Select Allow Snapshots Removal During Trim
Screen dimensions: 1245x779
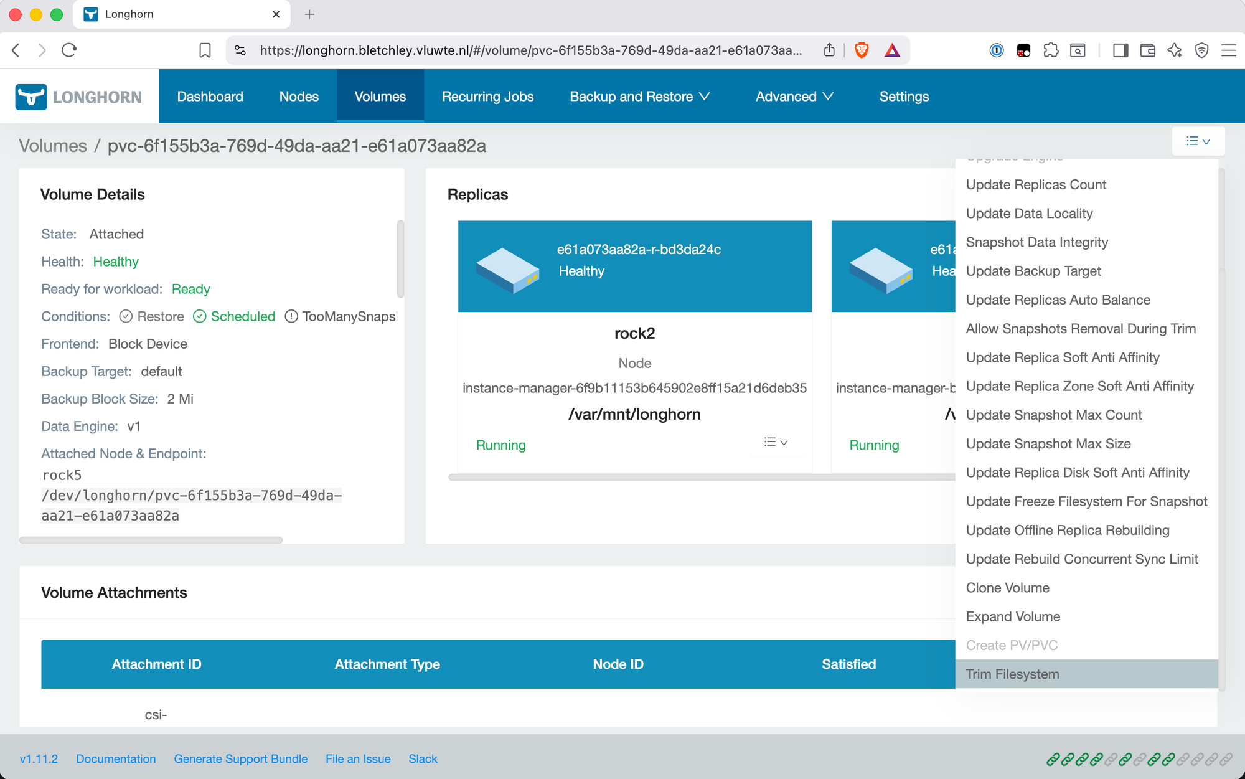click(1086, 329)
